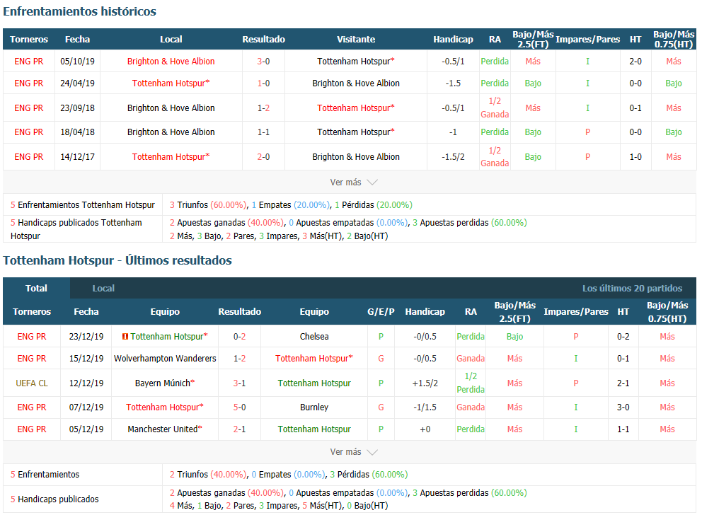Screen dimensions: 702x515
Task: Click P outcome in the Chelsea row
Action: [x=381, y=337]
